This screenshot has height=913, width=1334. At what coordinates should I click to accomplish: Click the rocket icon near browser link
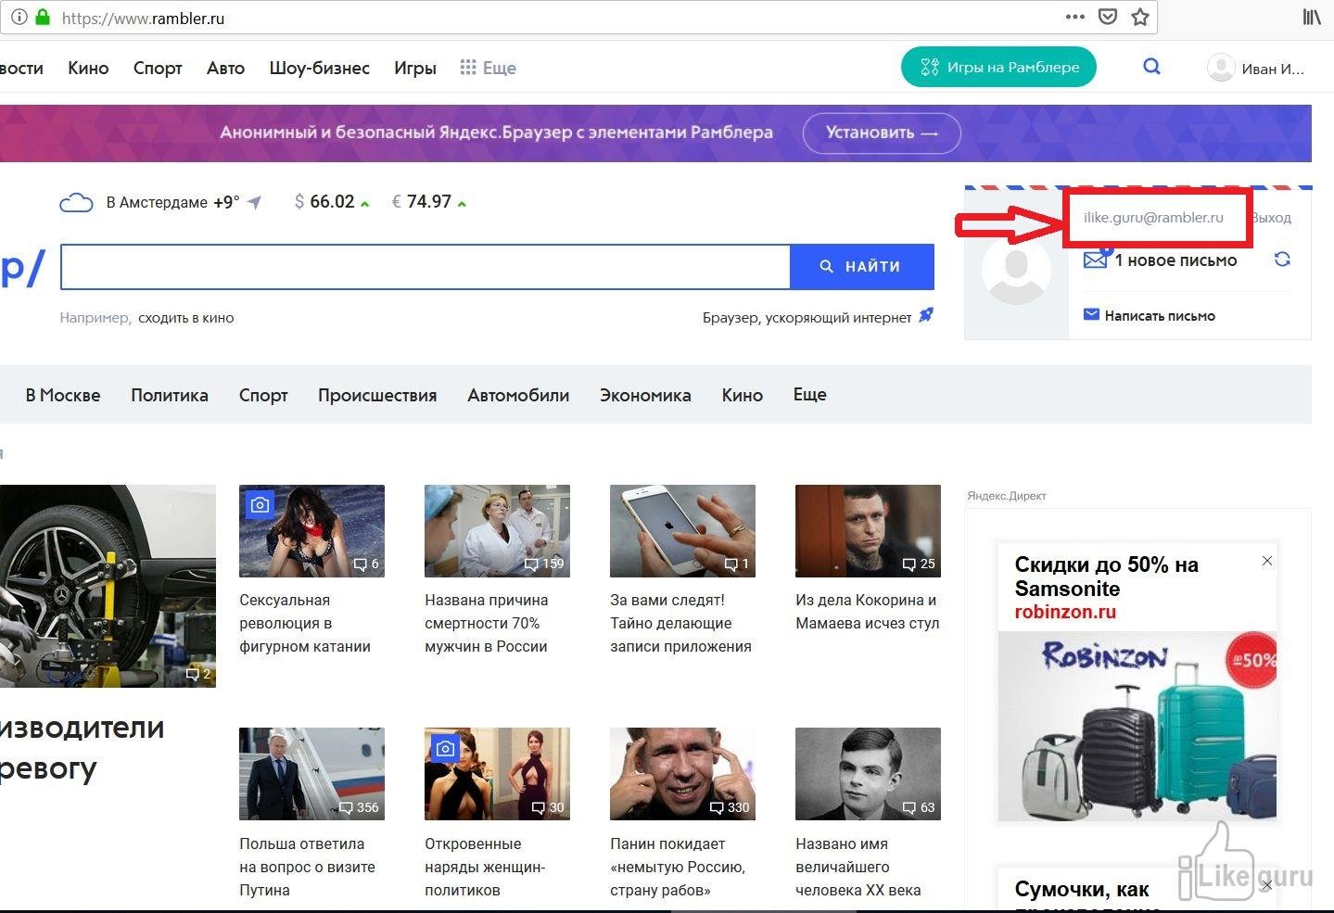[x=925, y=316]
